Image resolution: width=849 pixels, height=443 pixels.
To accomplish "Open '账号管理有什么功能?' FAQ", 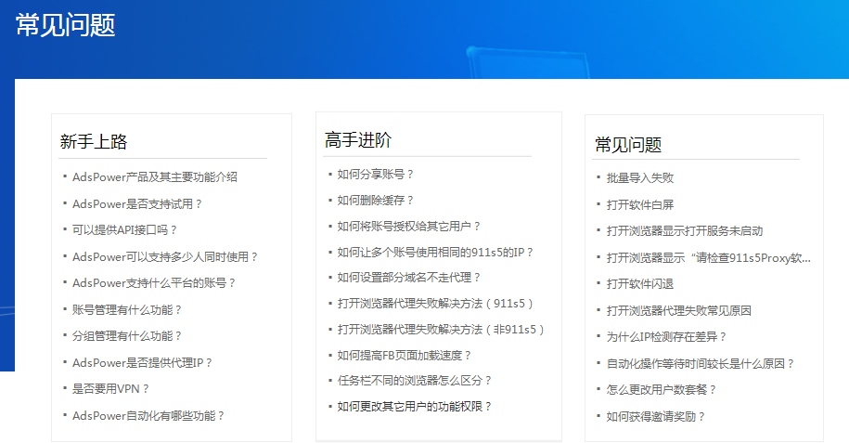I will click(127, 310).
